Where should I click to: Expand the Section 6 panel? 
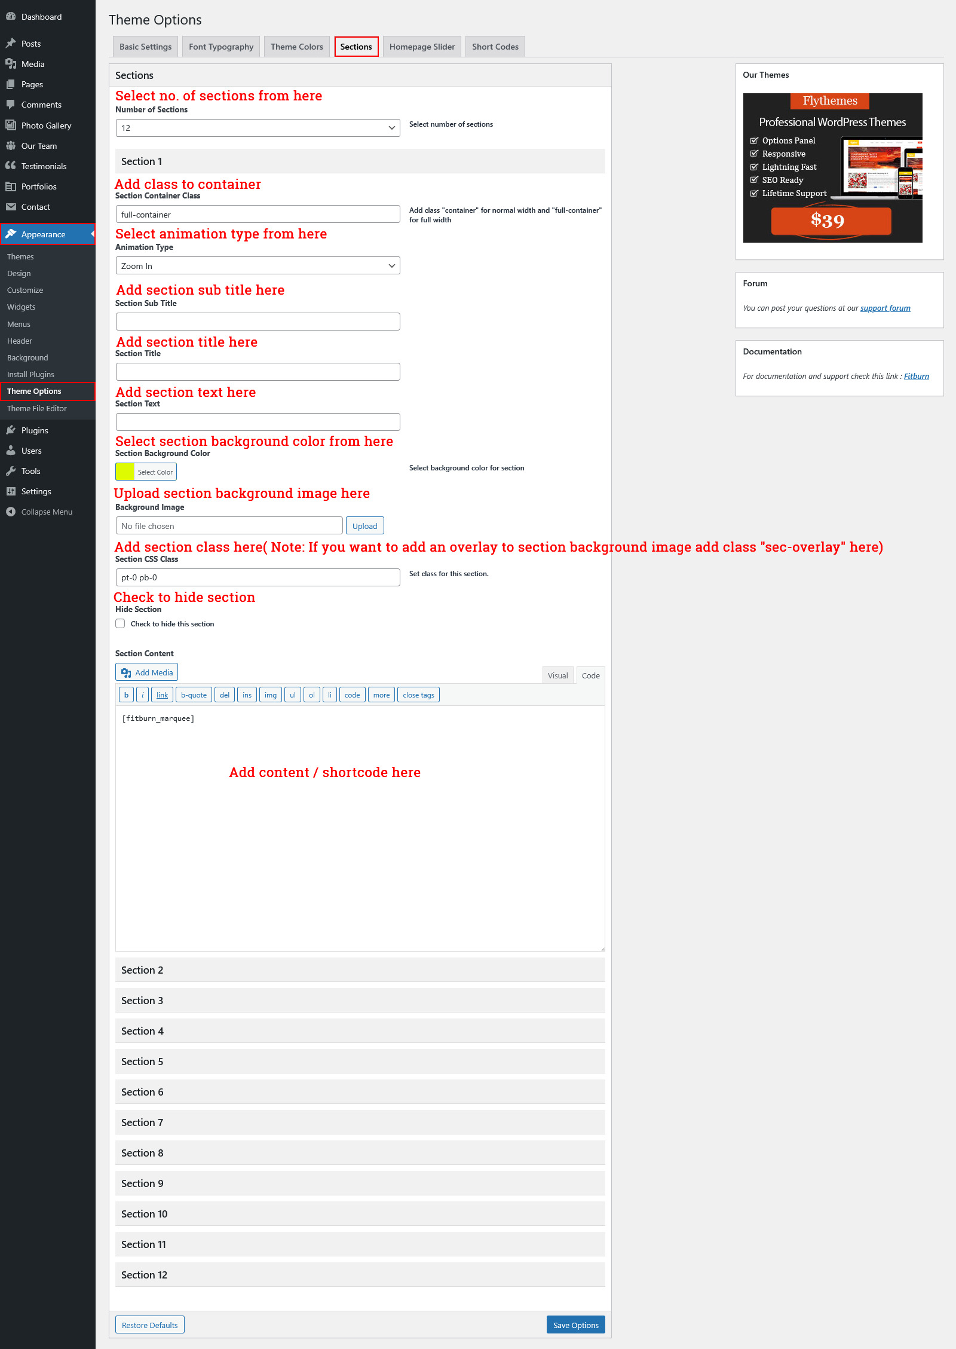coord(360,1092)
